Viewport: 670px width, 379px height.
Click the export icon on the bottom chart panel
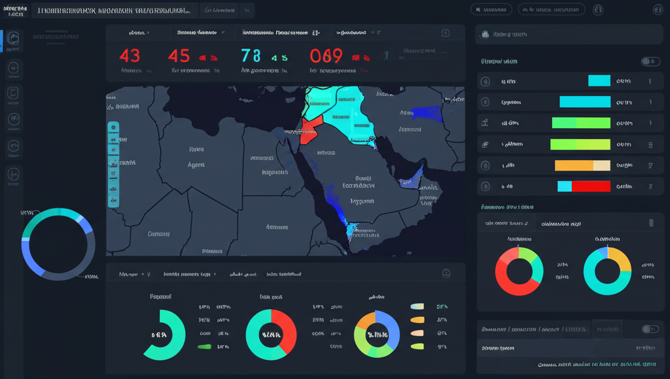446,274
